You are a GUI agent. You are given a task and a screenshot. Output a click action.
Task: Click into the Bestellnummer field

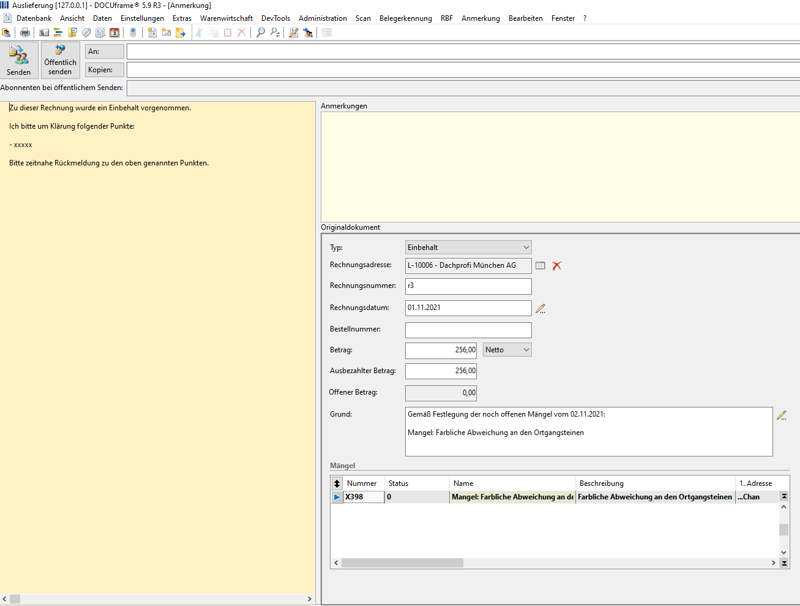point(468,330)
